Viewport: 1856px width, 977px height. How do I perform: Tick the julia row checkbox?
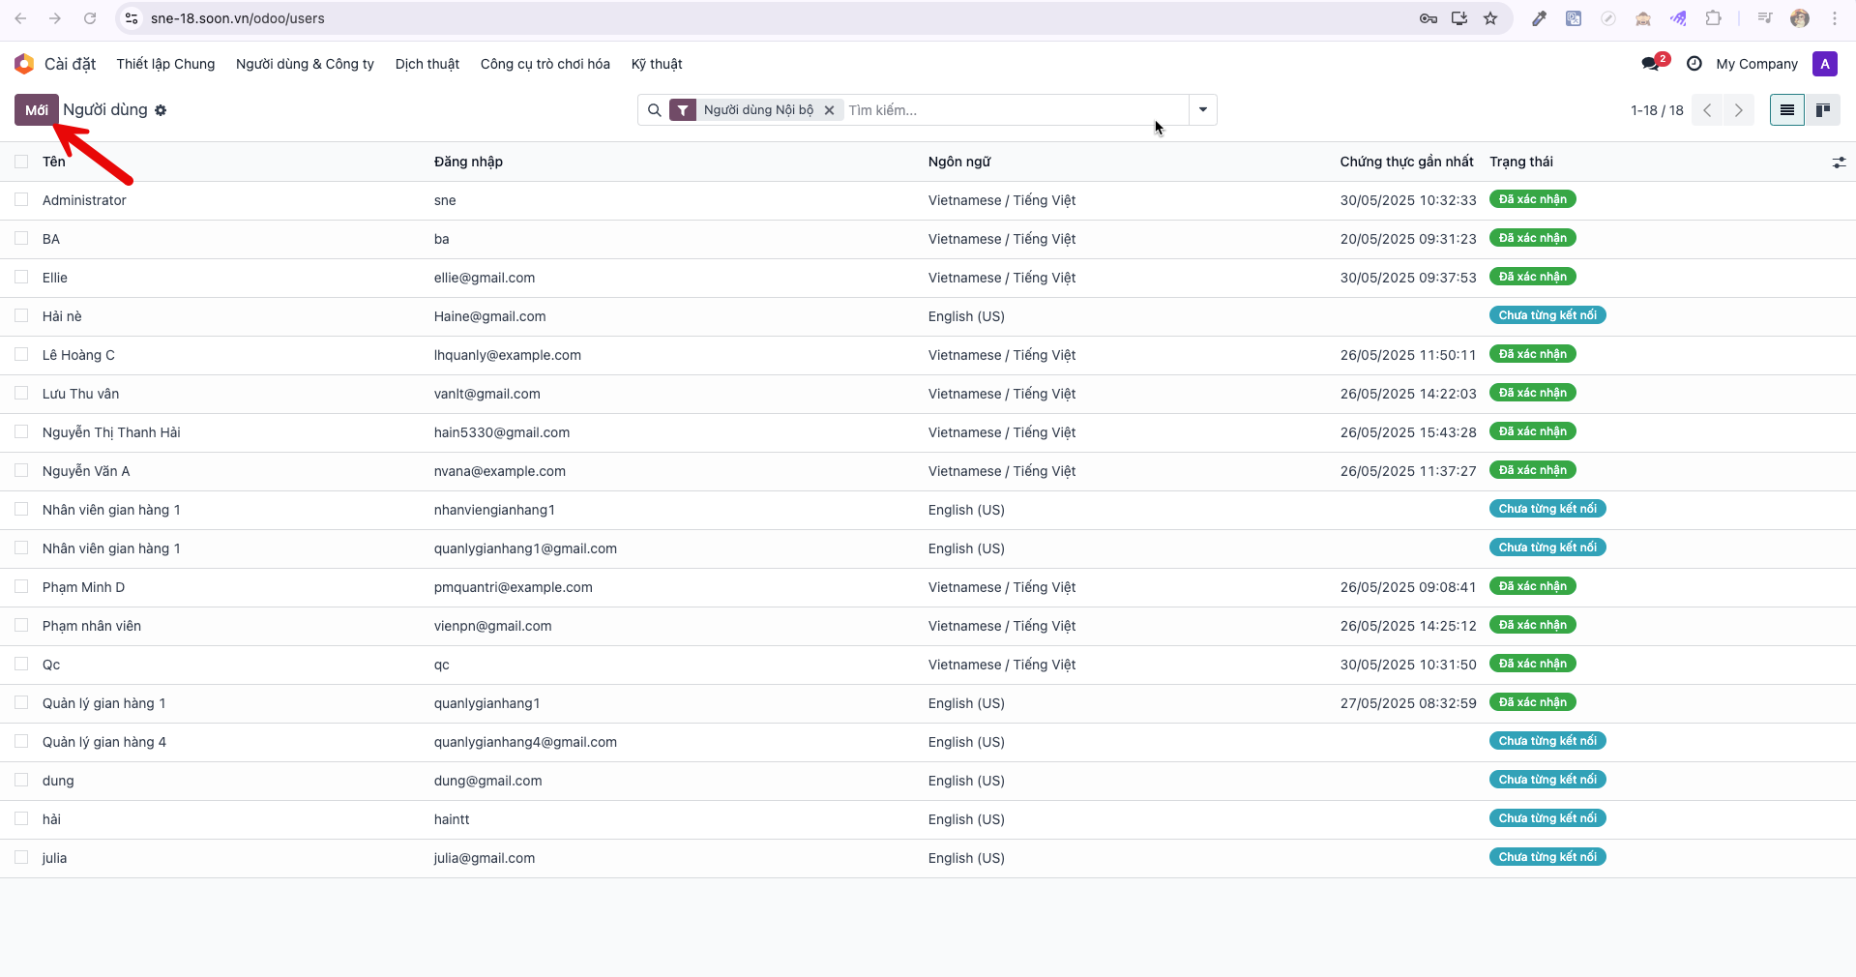[x=21, y=857]
